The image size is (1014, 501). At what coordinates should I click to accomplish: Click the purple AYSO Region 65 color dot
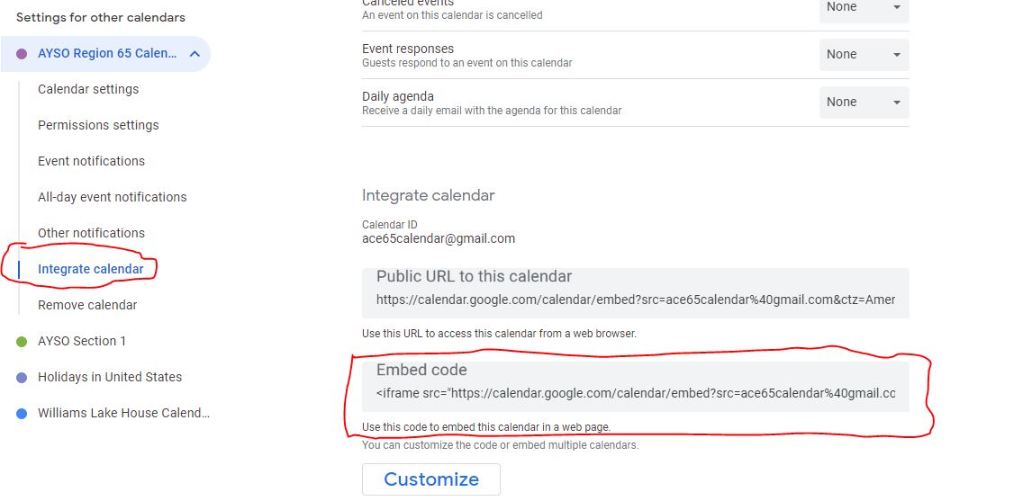click(23, 54)
